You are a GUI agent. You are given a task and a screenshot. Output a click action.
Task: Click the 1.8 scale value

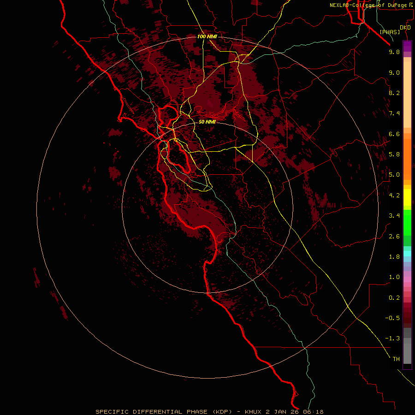tap(394, 257)
